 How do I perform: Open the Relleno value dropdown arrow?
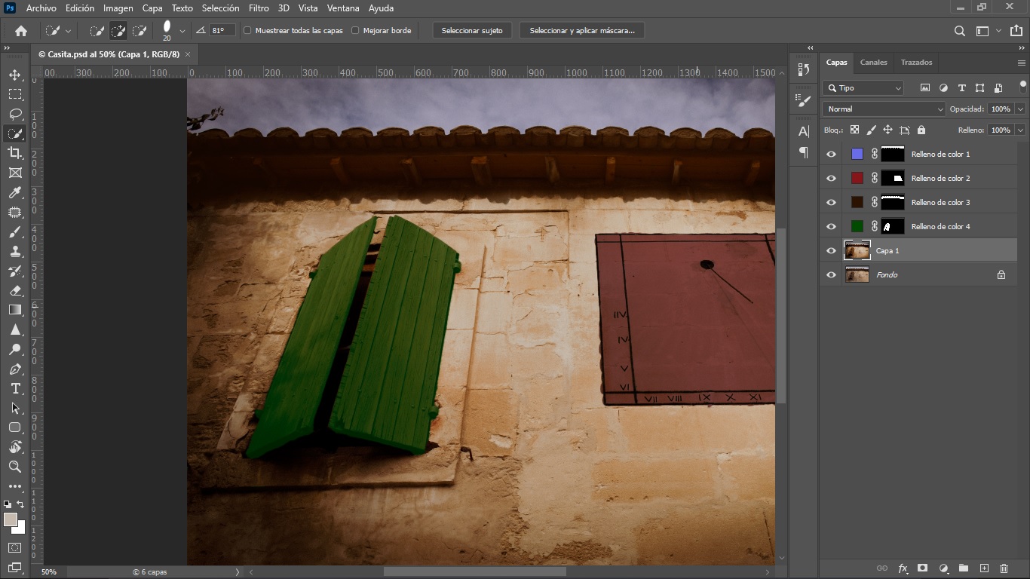point(1020,130)
